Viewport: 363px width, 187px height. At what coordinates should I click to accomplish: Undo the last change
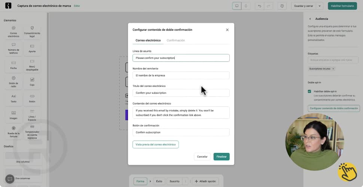[x=259, y=6]
